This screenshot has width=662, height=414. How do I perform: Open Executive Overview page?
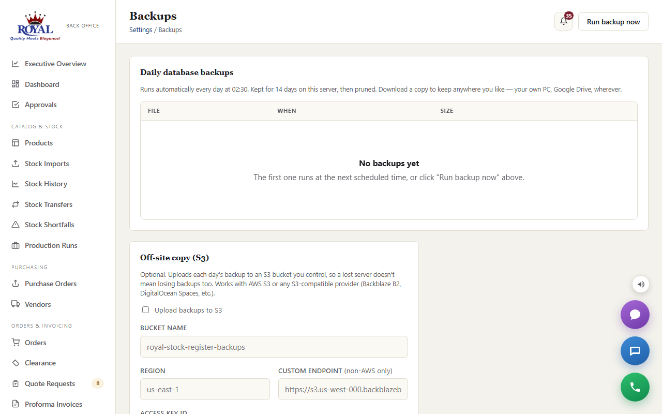(x=57, y=64)
